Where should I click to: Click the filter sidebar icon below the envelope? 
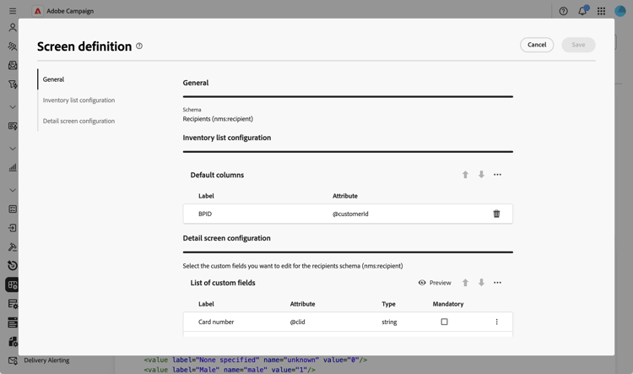[x=13, y=84]
